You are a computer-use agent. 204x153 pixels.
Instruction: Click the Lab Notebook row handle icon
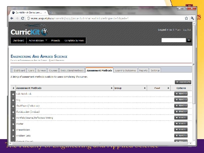pos(13,94)
